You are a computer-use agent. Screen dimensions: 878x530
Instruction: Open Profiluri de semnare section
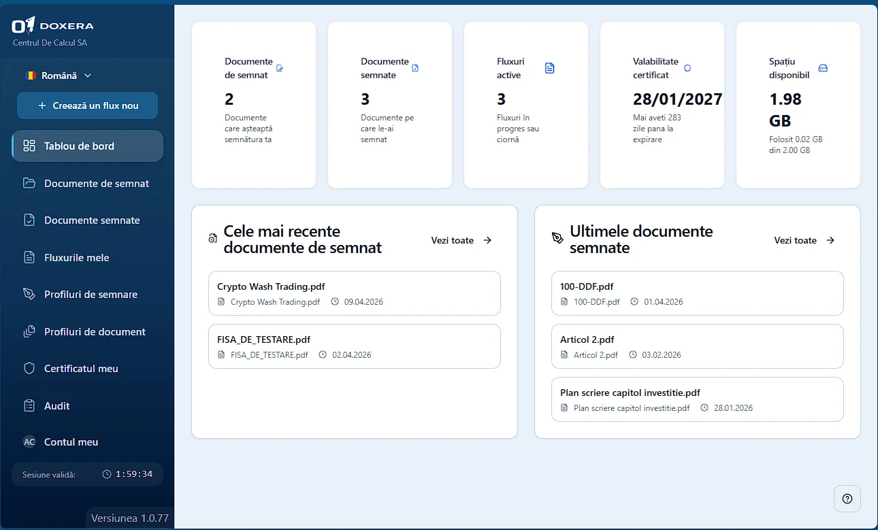click(x=88, y=295)
